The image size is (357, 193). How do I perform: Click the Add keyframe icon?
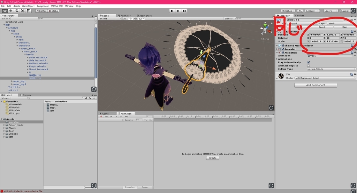(145, 120)
